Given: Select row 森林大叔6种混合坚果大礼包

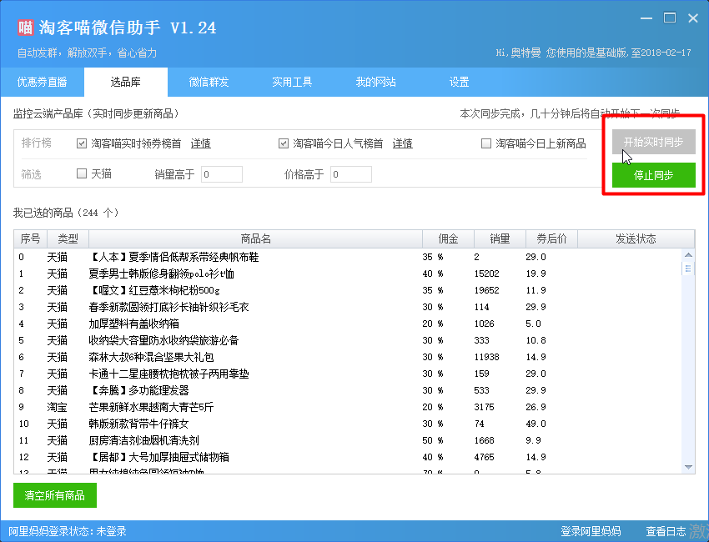Looking at the screenshot, I should [348, 357].
